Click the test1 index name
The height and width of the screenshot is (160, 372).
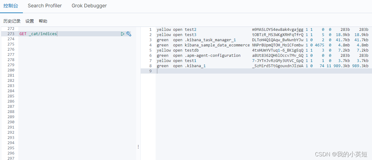pyautogui.click(x=190, y=61)
